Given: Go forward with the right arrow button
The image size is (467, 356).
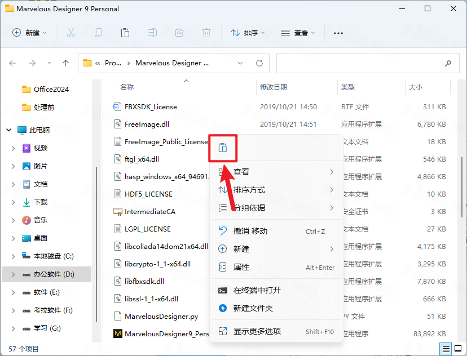Looking at the screenshot, I should [x=32, y=63].
